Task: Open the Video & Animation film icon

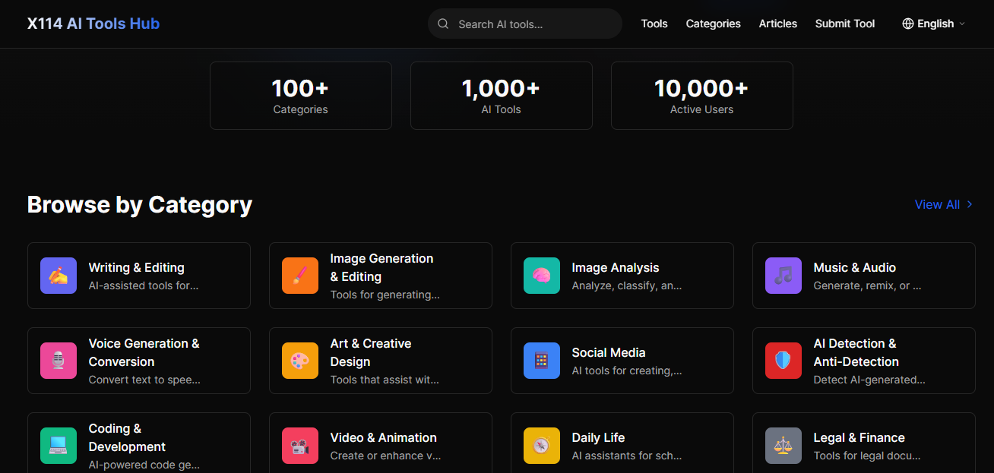Action: pyautogui.click(x=300, y=446)
